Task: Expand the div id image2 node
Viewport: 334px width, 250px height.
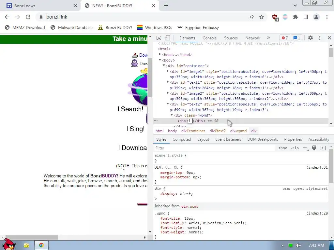Action: (x=168, y=93)
